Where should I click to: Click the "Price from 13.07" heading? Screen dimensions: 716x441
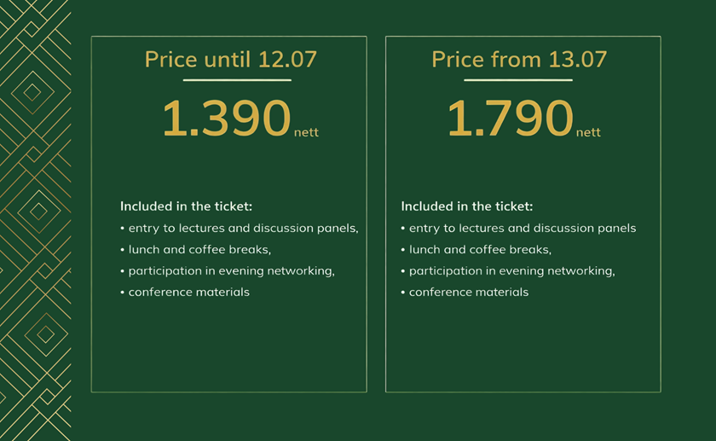click(518, 60)
